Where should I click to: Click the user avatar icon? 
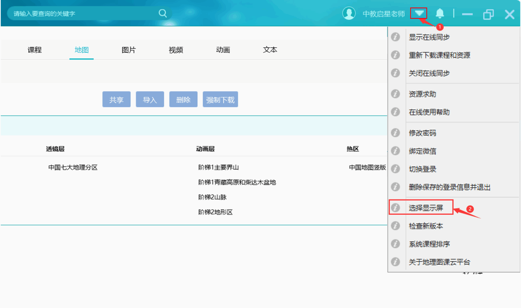349,14
